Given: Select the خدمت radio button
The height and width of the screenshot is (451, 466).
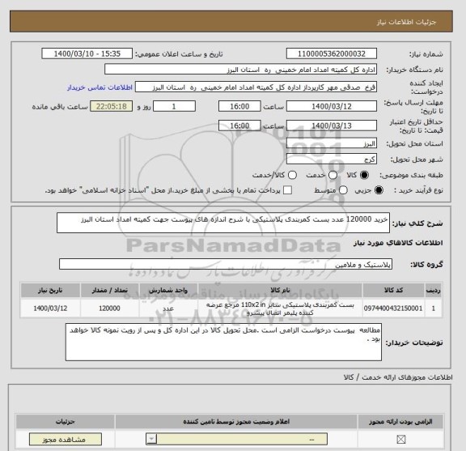Looking at the screenshot, I should click(x=333, y=175).
